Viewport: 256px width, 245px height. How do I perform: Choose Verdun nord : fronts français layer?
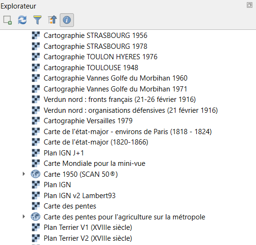click(x=119, y=100)
